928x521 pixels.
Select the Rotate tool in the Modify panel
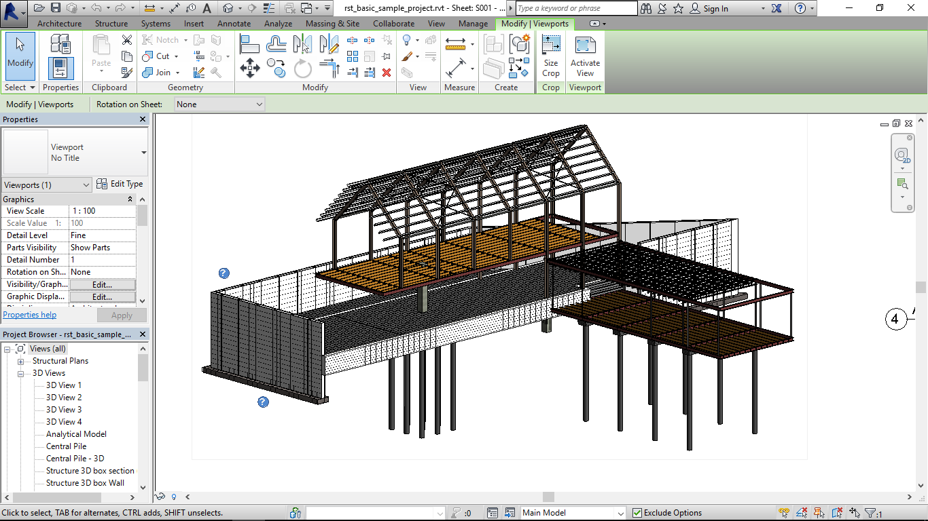(x=302, y=68)
